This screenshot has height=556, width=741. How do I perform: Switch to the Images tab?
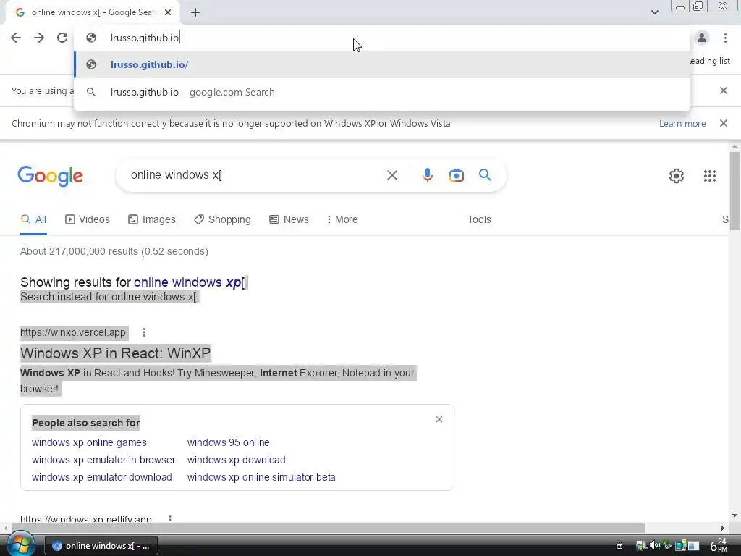coord(152,219)
